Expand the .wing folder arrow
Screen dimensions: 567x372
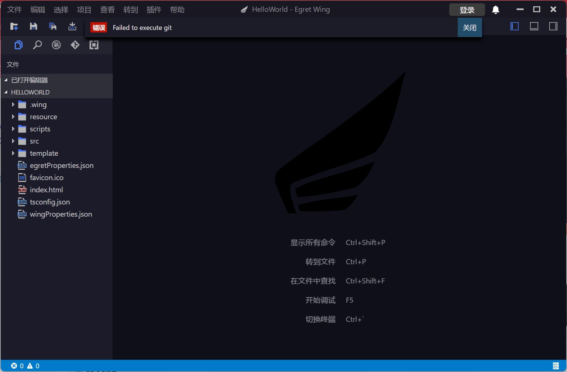click(13, 104)
